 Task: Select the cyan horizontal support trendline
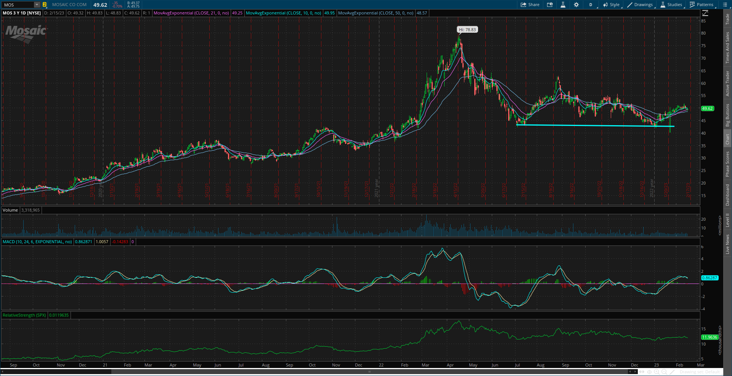tap(595, 126)
